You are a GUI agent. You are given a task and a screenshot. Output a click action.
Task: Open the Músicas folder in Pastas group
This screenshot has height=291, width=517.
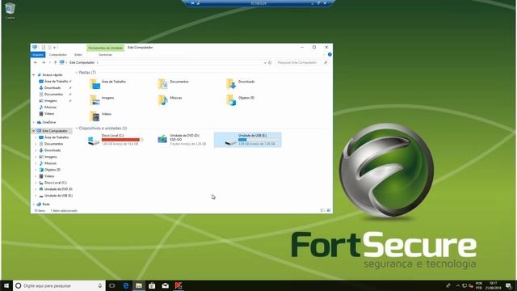(x=170, y=100)
